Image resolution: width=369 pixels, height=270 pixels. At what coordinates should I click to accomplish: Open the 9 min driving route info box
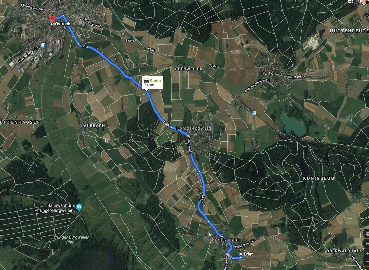tap(152, 83)
